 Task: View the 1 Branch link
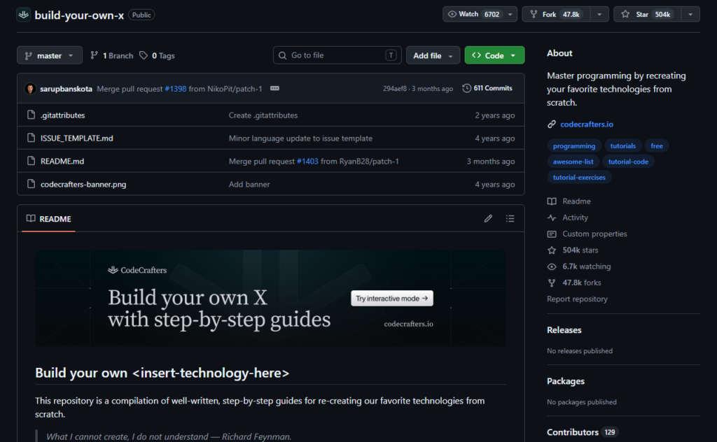[111, 55]
